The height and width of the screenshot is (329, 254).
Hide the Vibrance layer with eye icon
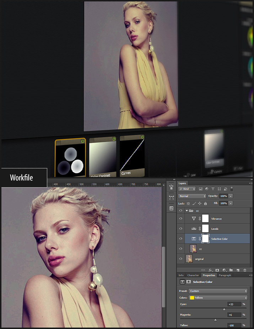[181, 219]
